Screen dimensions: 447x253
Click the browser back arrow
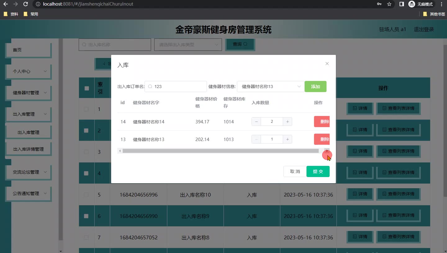(6, 4)
